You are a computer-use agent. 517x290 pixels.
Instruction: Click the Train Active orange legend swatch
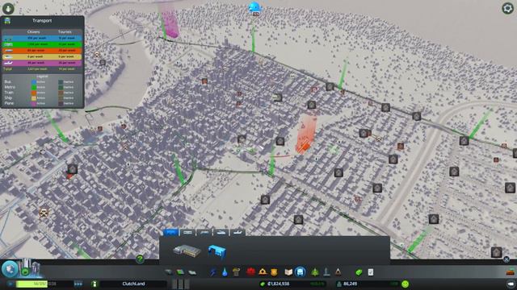[34, 93]
